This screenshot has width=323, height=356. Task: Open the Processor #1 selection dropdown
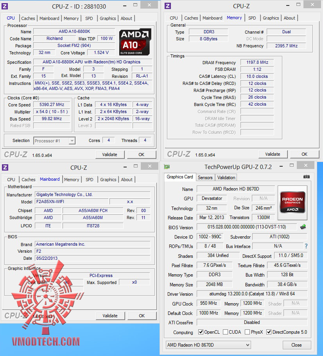tap(54, 141)
